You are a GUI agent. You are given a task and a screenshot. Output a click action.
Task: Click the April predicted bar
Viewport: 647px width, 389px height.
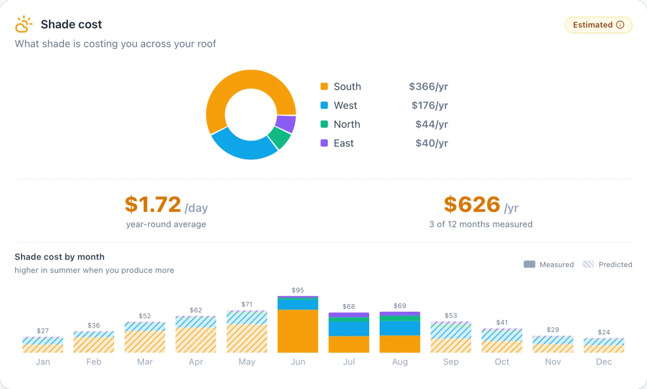[196, 334]
